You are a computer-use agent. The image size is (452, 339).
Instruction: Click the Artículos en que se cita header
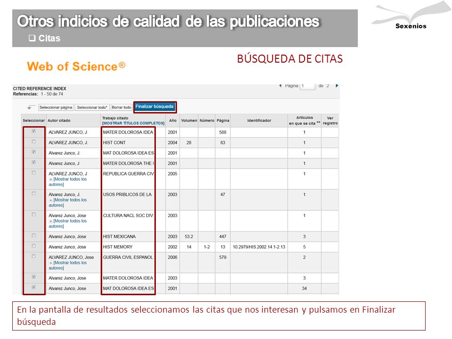305,121
